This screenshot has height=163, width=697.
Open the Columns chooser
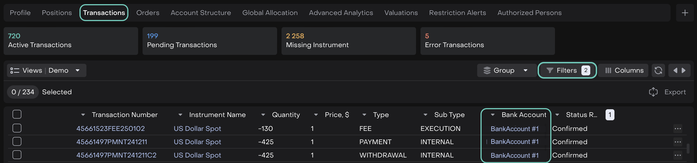(624, 70)
